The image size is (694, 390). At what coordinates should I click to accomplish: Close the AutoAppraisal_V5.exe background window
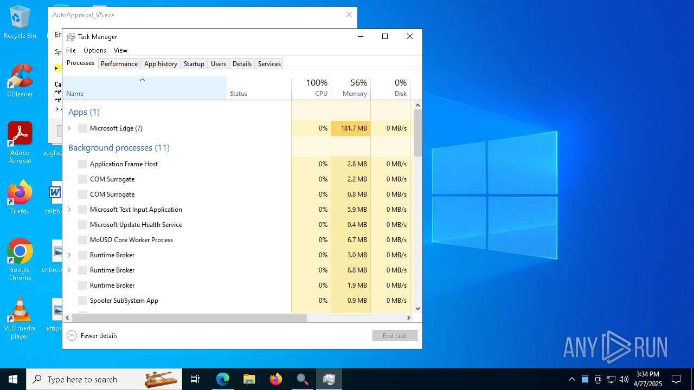pyautogui.click(x=349, y=15)
